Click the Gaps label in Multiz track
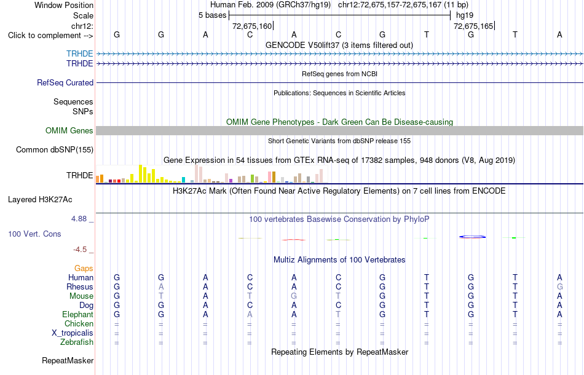 point(84,269)
